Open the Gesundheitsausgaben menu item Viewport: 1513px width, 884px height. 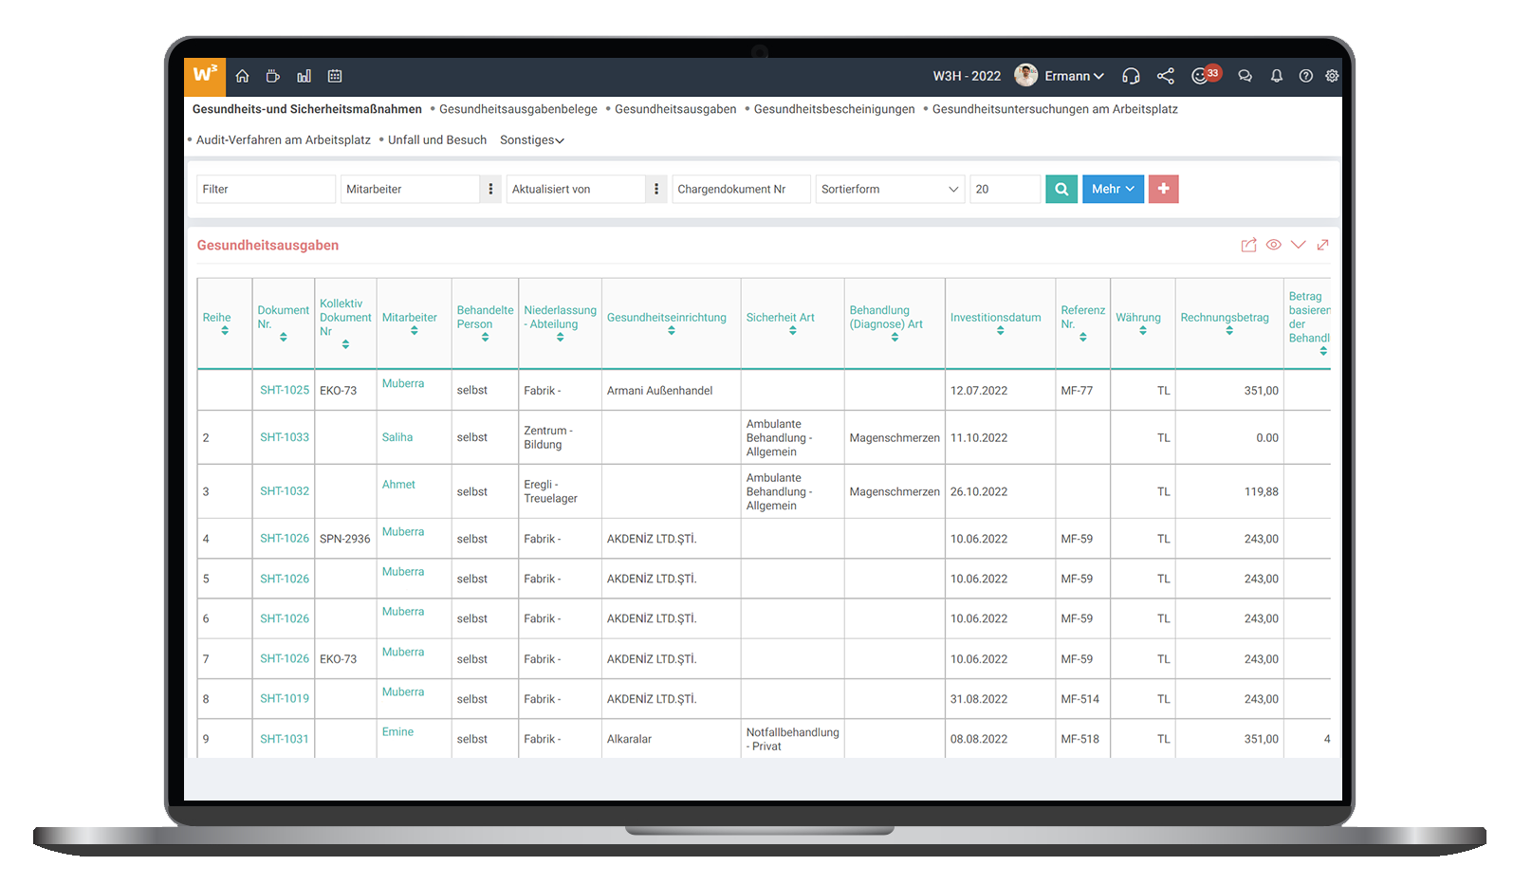pos(675,109)
